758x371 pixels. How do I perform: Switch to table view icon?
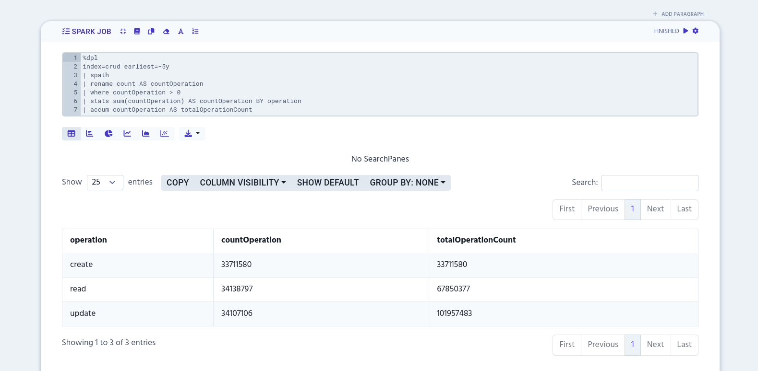(71, 134)
